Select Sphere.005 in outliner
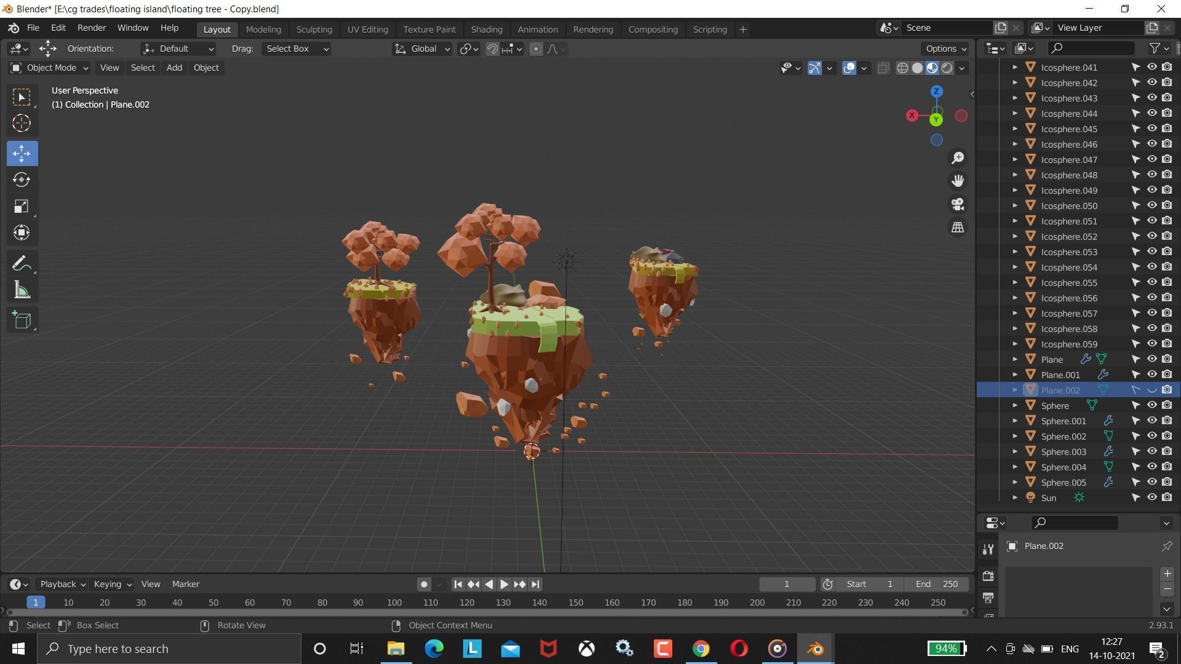 (1063, 483)
